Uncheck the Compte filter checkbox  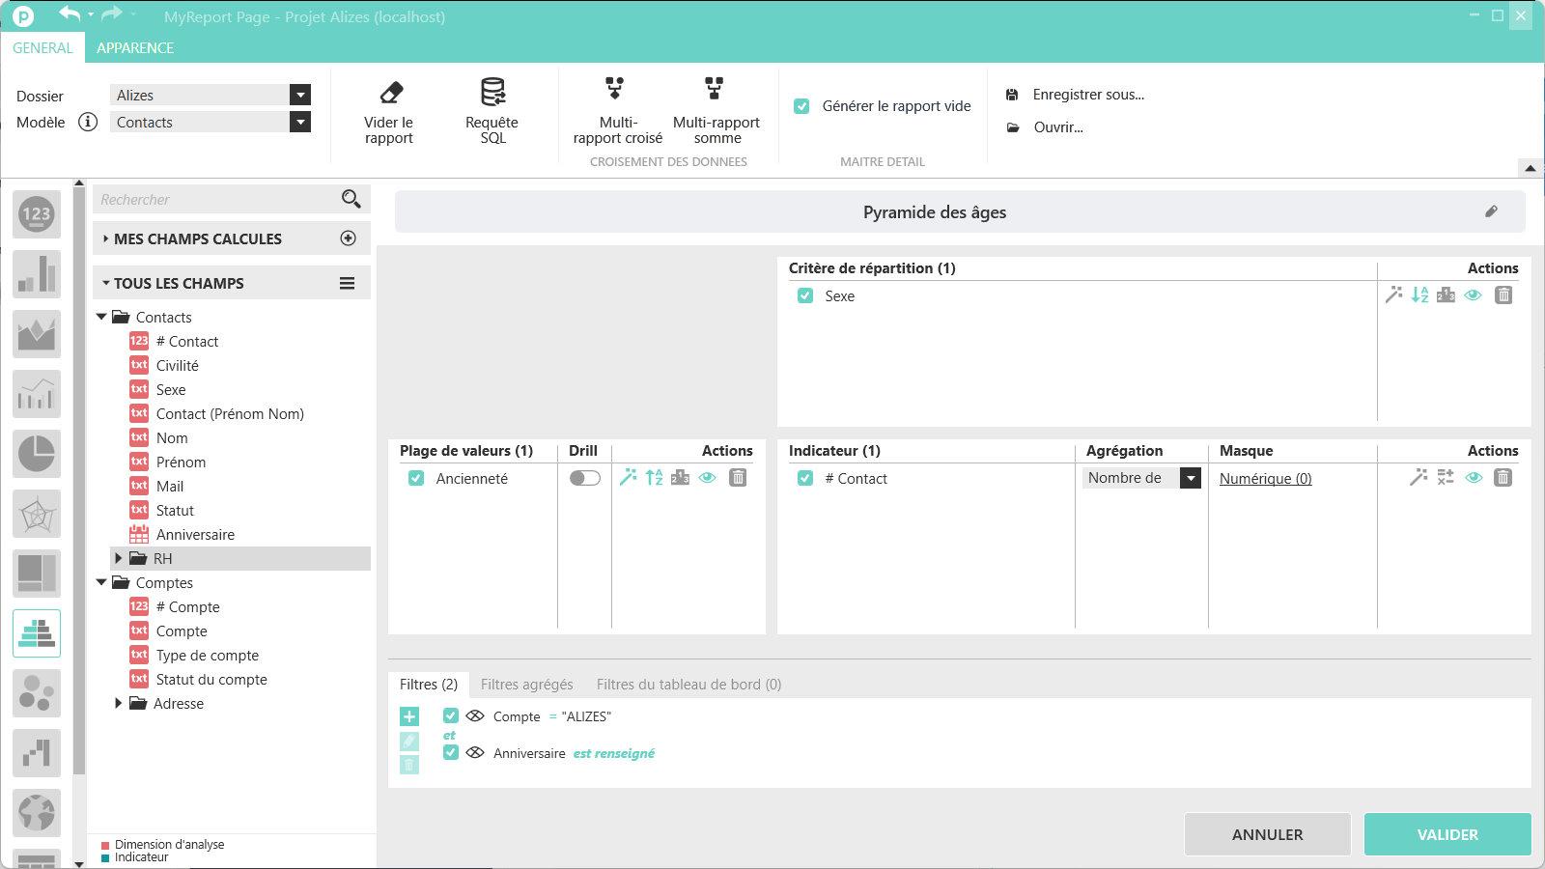coord(451,716)
